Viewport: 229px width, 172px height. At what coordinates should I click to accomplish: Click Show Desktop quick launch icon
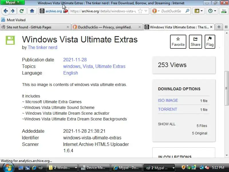(x=21, y=168)
